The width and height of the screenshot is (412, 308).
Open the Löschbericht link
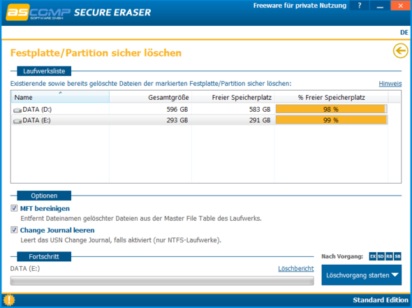296,269
